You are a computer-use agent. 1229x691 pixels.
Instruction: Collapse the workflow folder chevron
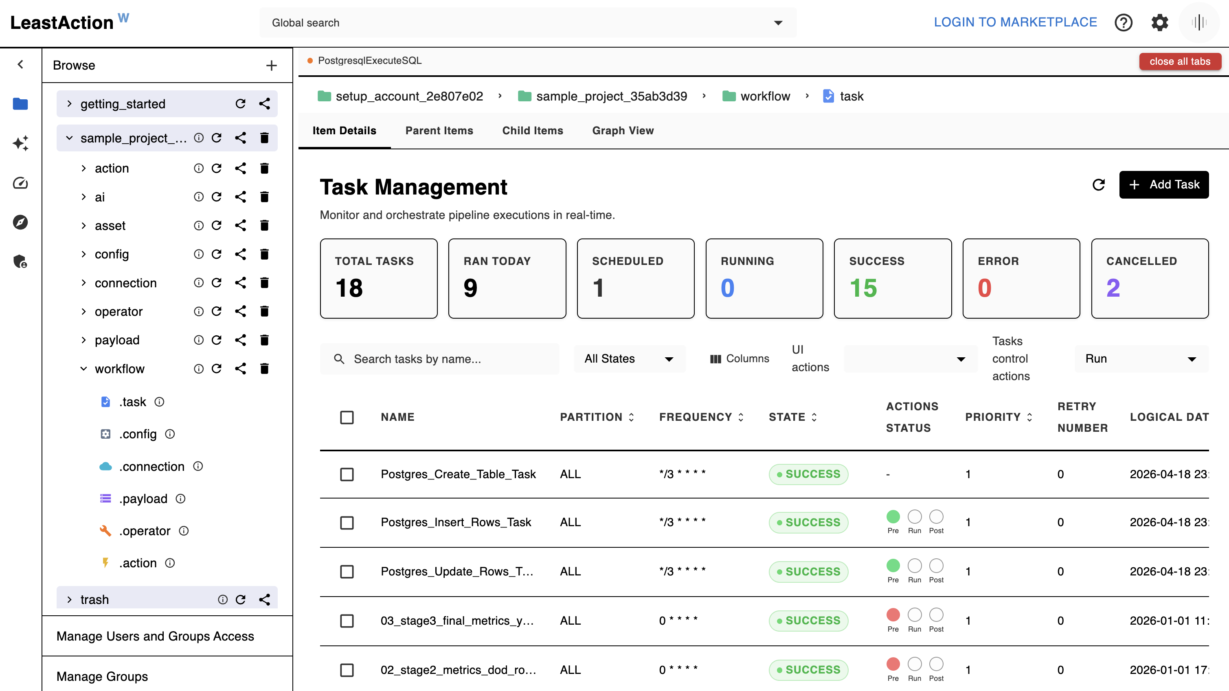(x=83, y=368)
